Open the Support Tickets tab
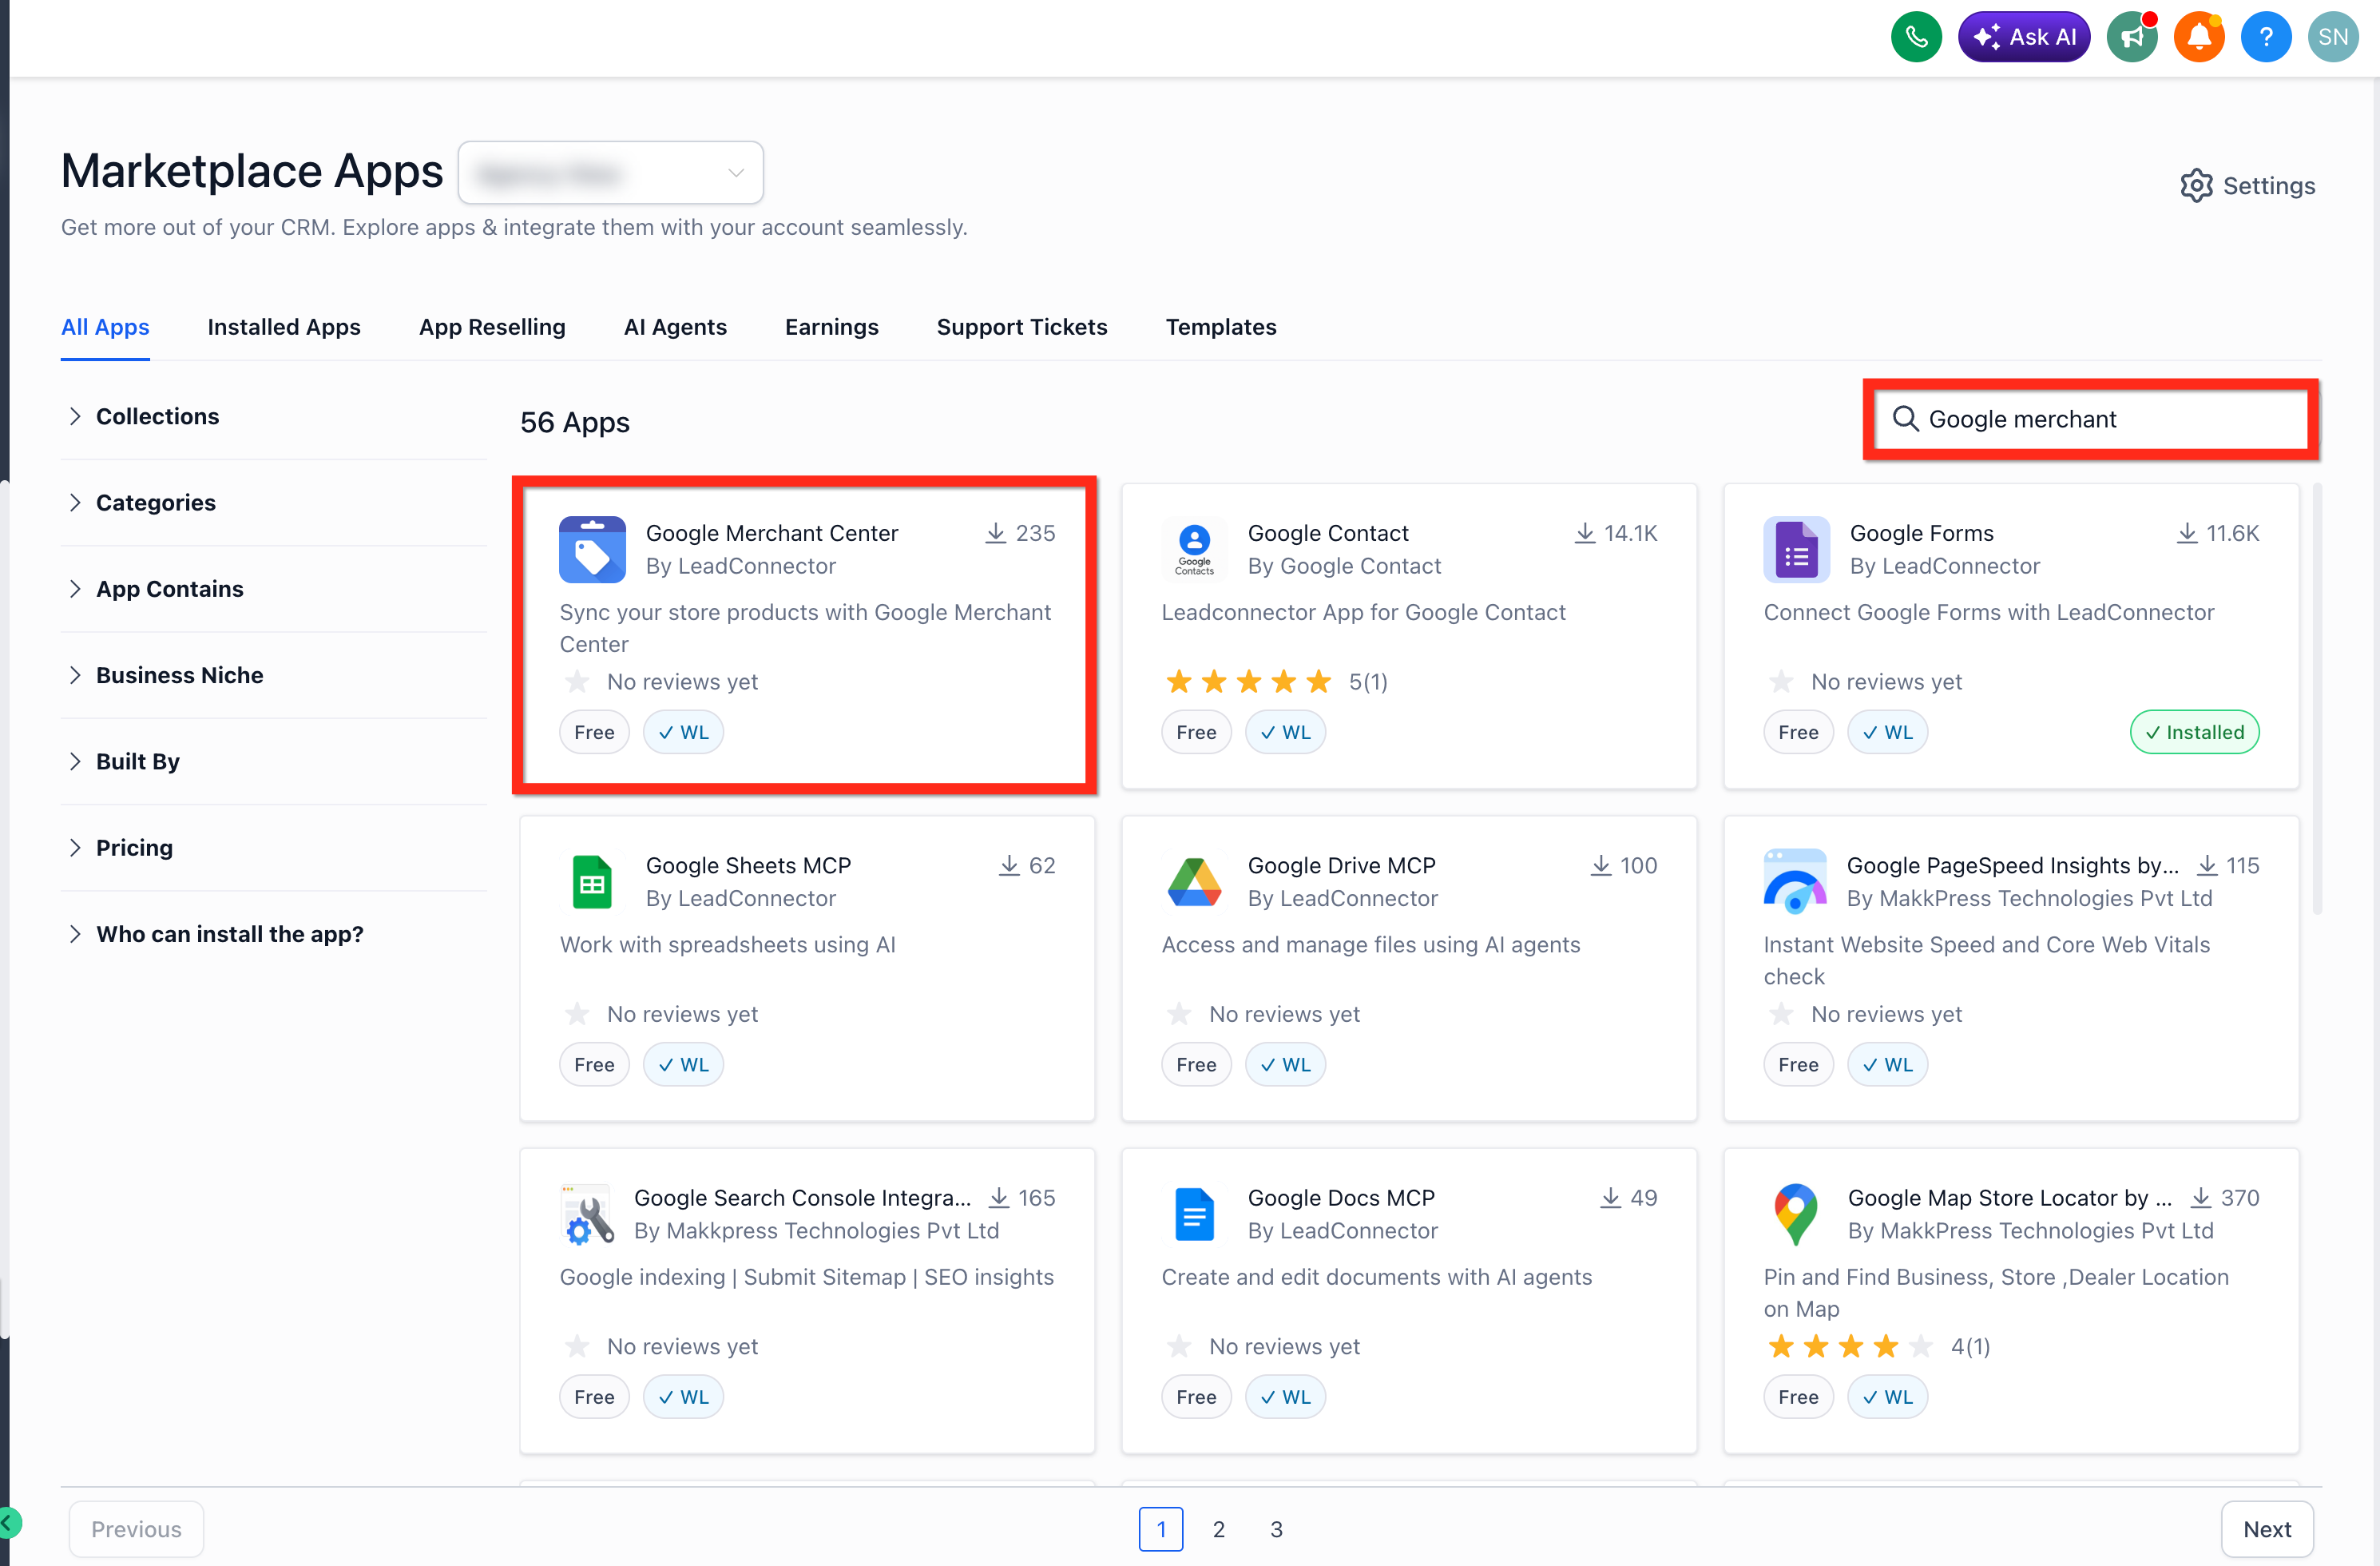The height and width of the screenshot is (1566, 2380). point(1022,328)
